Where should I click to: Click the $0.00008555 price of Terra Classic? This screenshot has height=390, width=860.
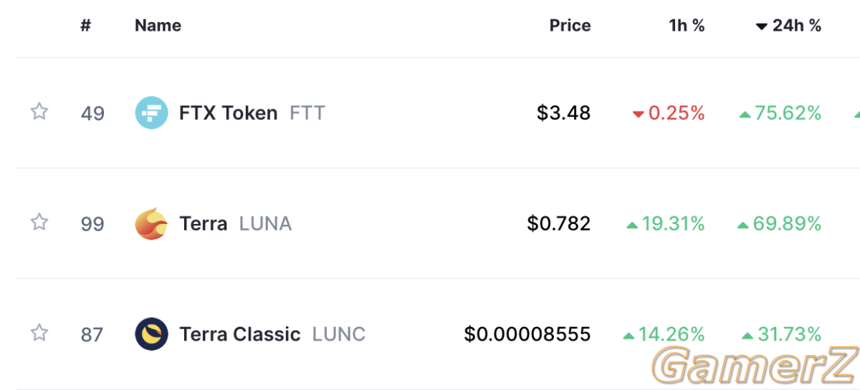[x=527, y=334]
